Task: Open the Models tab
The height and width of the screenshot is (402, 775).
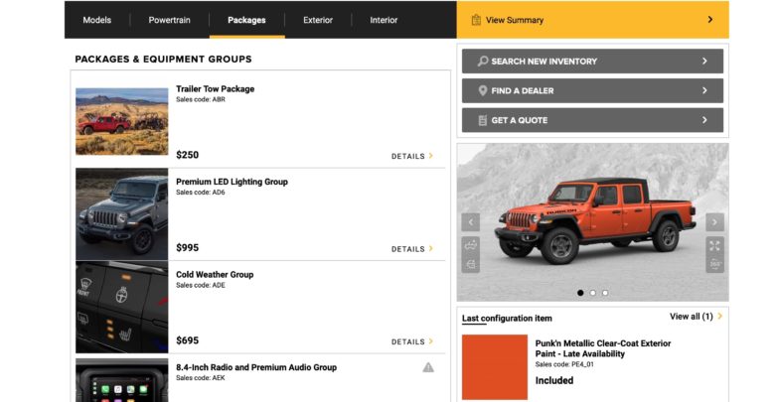Action: coord(97,20)
